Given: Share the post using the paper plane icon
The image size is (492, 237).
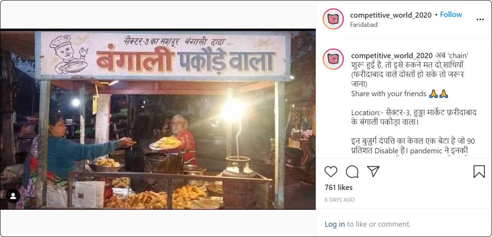Looking at the screenshot, I should point(373,172).
